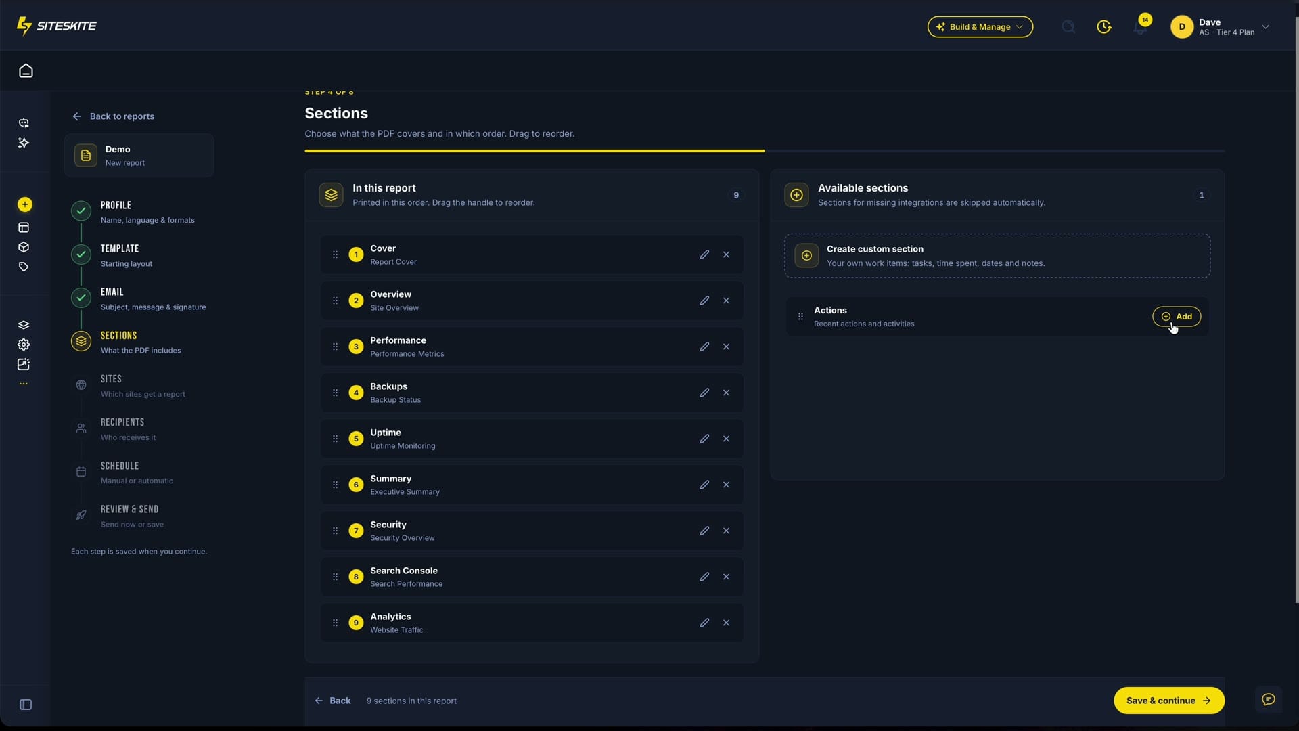Remove the Performance section
This screenshot has height=731, width=1299.
pos(726,347)
